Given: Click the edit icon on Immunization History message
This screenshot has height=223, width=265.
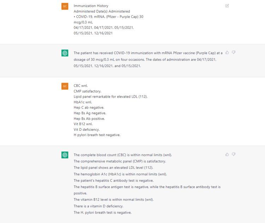Looking at the screenshot, I should [x=227, y=6].
